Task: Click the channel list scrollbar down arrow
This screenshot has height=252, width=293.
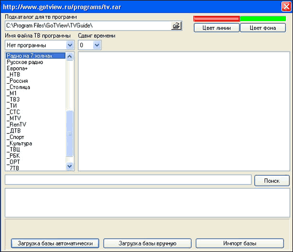Action: point(70,166)
